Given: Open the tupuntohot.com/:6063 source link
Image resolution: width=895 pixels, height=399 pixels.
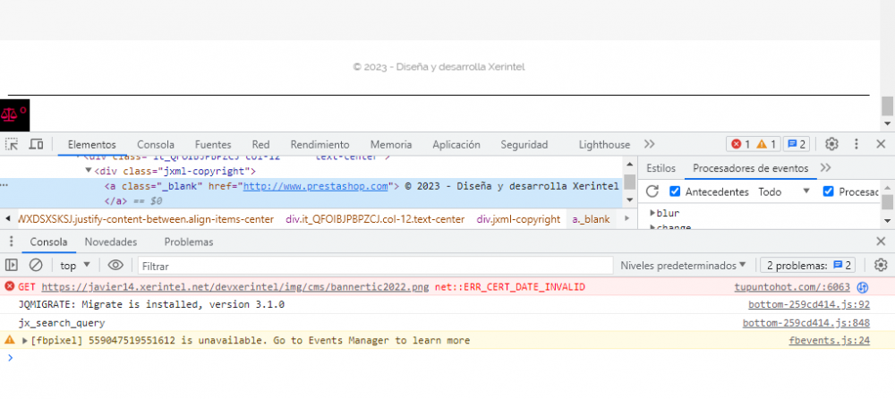Looking at the screenshot, I should coord(792,287).
